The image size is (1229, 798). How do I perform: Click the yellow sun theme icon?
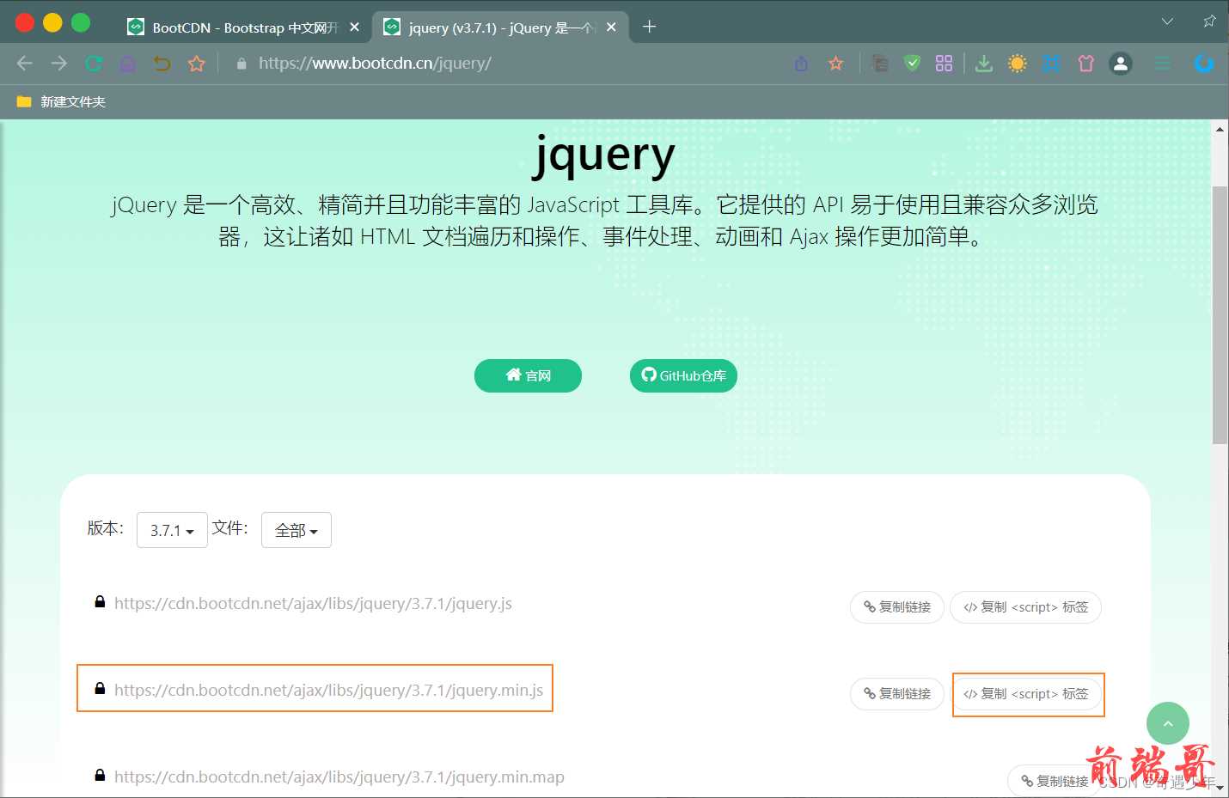click(1018, 63)
